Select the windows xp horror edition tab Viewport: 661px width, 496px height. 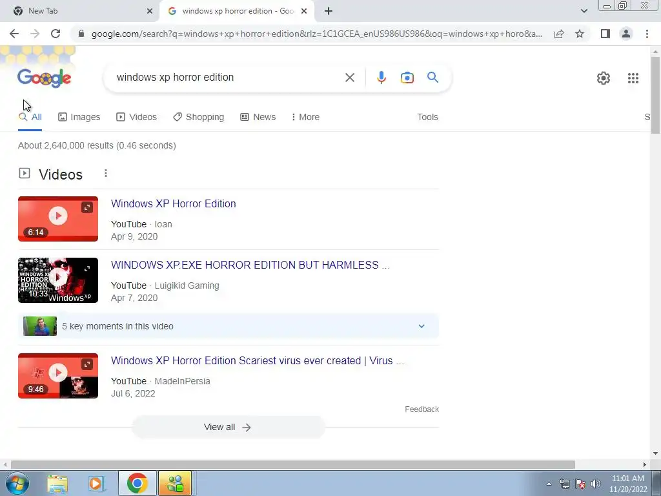pyautogui.click(x=238, y=11)
